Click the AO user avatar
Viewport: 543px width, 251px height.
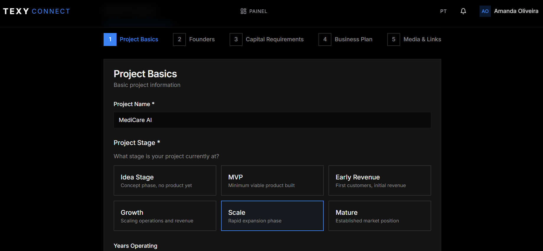485,11
